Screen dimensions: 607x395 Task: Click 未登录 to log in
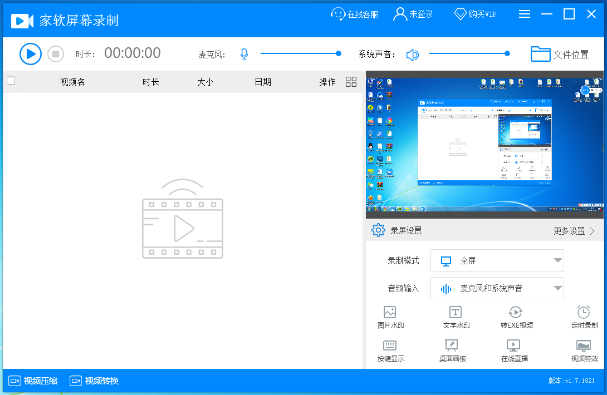[413, 14]
